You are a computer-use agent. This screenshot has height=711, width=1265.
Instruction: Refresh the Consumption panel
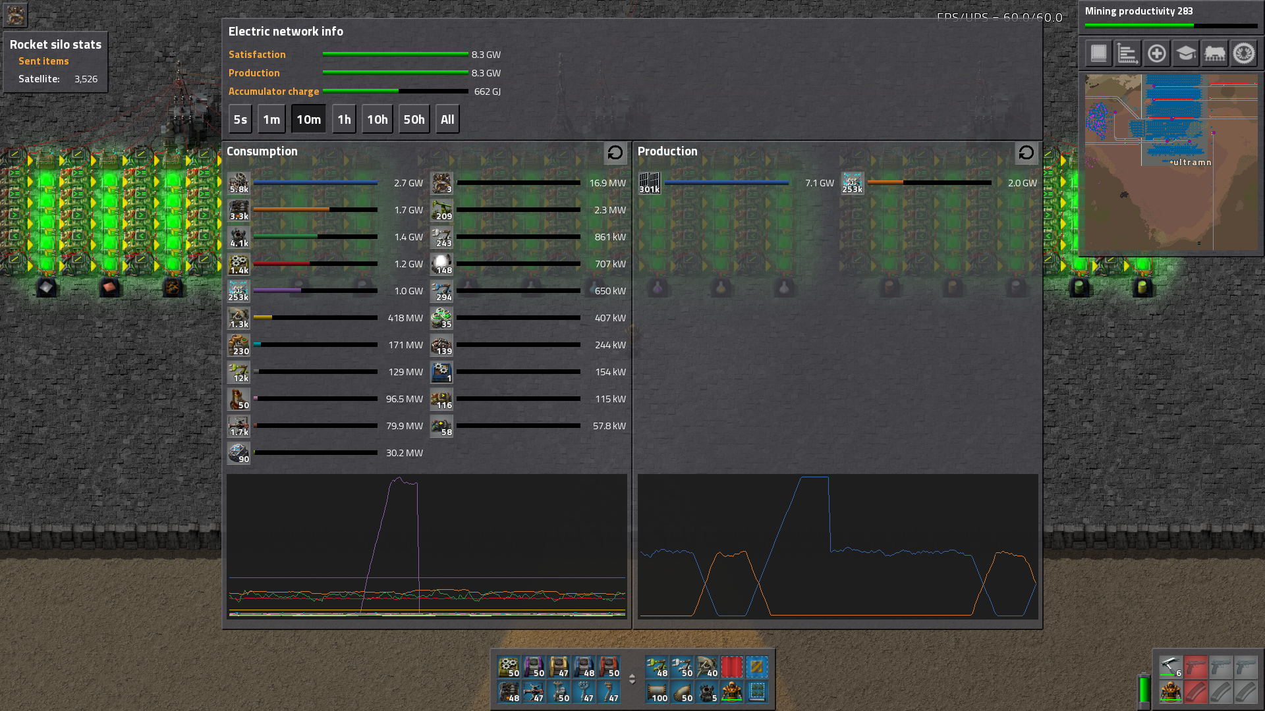615,153
